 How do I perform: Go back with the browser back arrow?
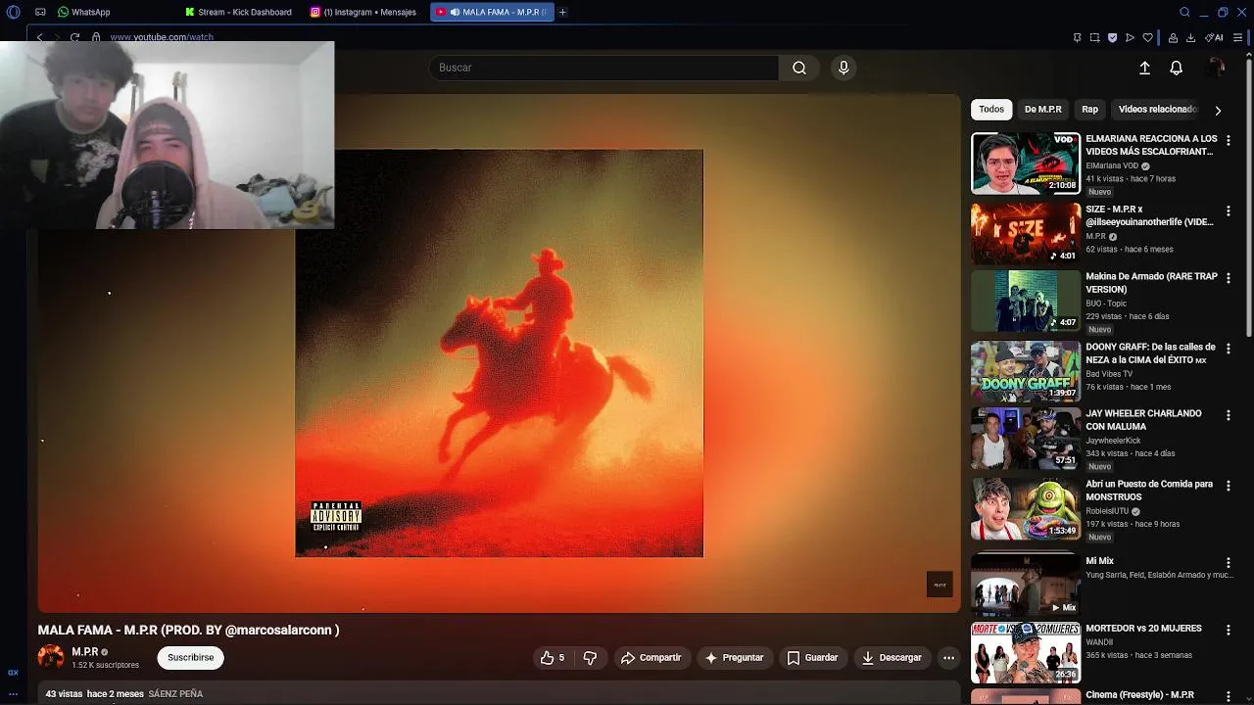pos(39,37)
